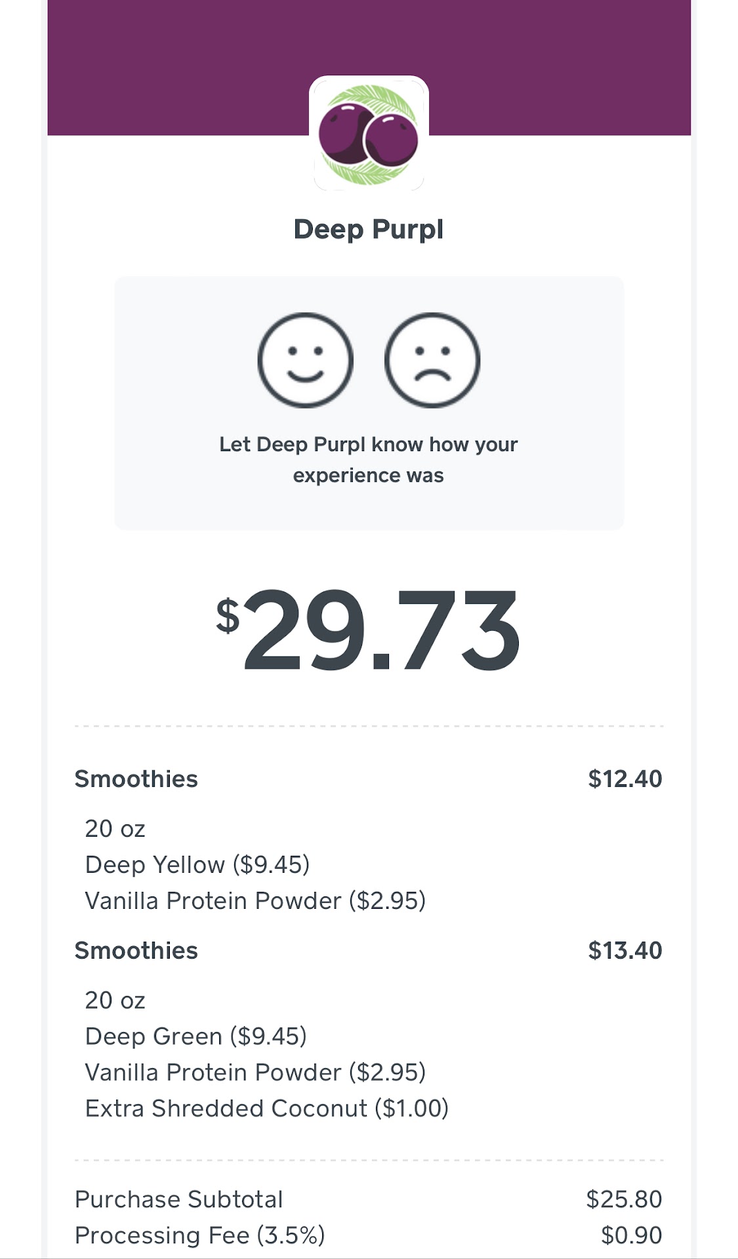
Task: Click the $0.90 processing fee amount
Action: pos(631,1235)
